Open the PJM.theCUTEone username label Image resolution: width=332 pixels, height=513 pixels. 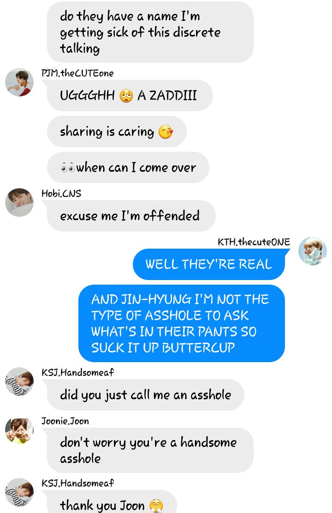click(x=77, y=73)
